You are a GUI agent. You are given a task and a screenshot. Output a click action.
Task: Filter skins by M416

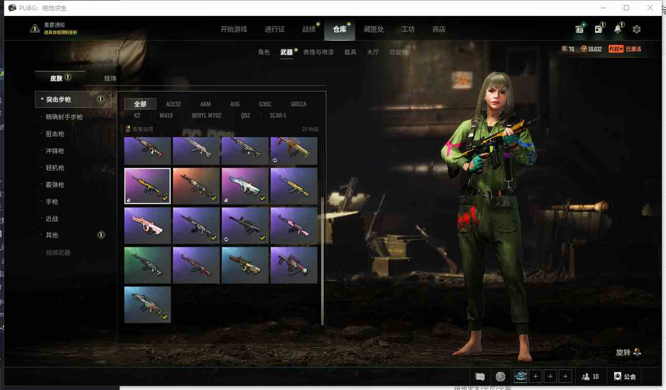point(166,115)
